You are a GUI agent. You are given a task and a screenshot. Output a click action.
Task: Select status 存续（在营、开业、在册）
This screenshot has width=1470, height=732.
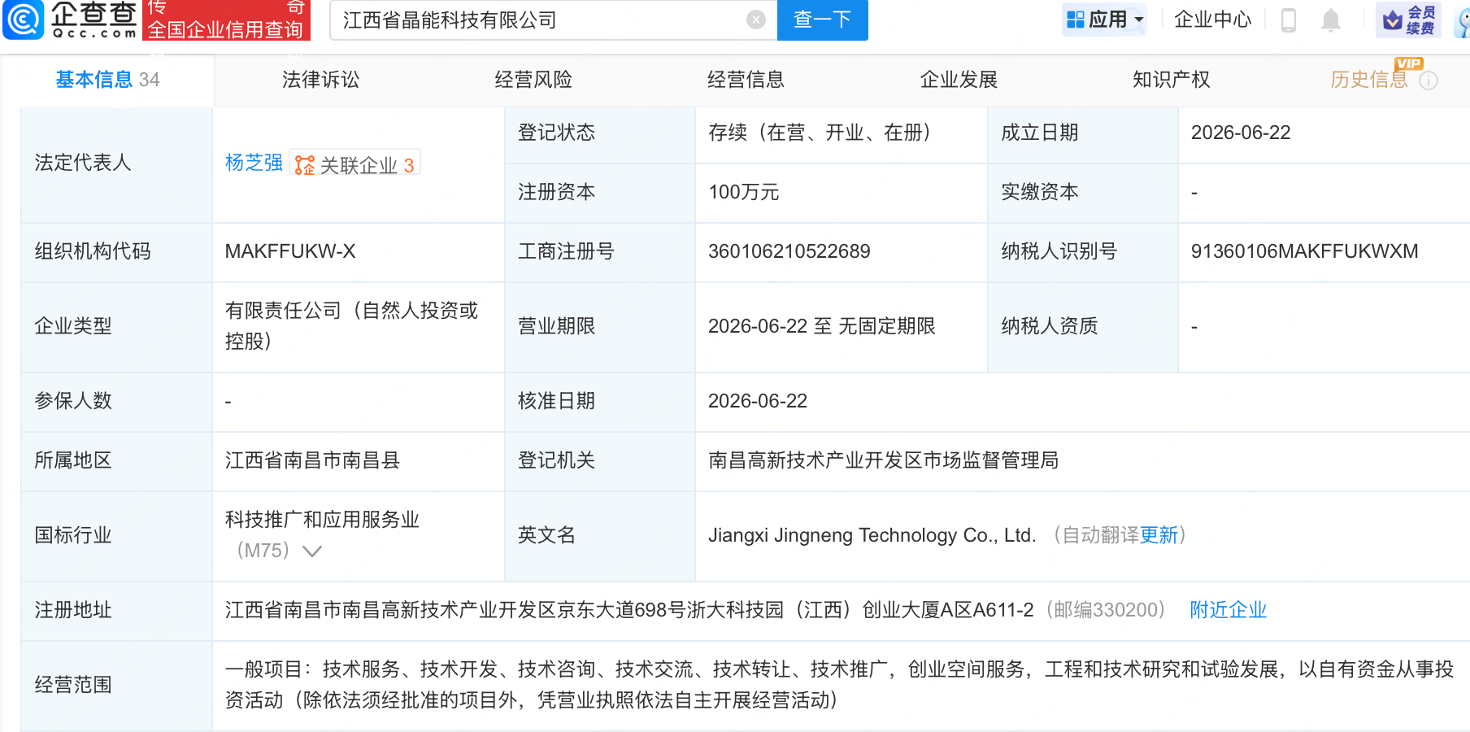pyautogui.click(x=820, y=133)
